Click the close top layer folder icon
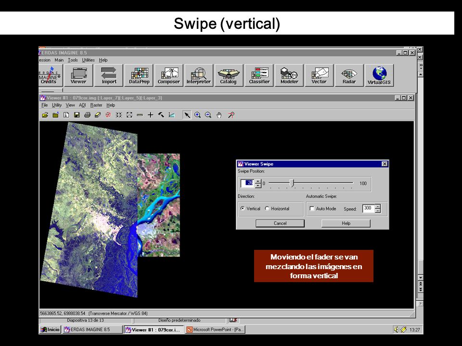 click(55, 115)
